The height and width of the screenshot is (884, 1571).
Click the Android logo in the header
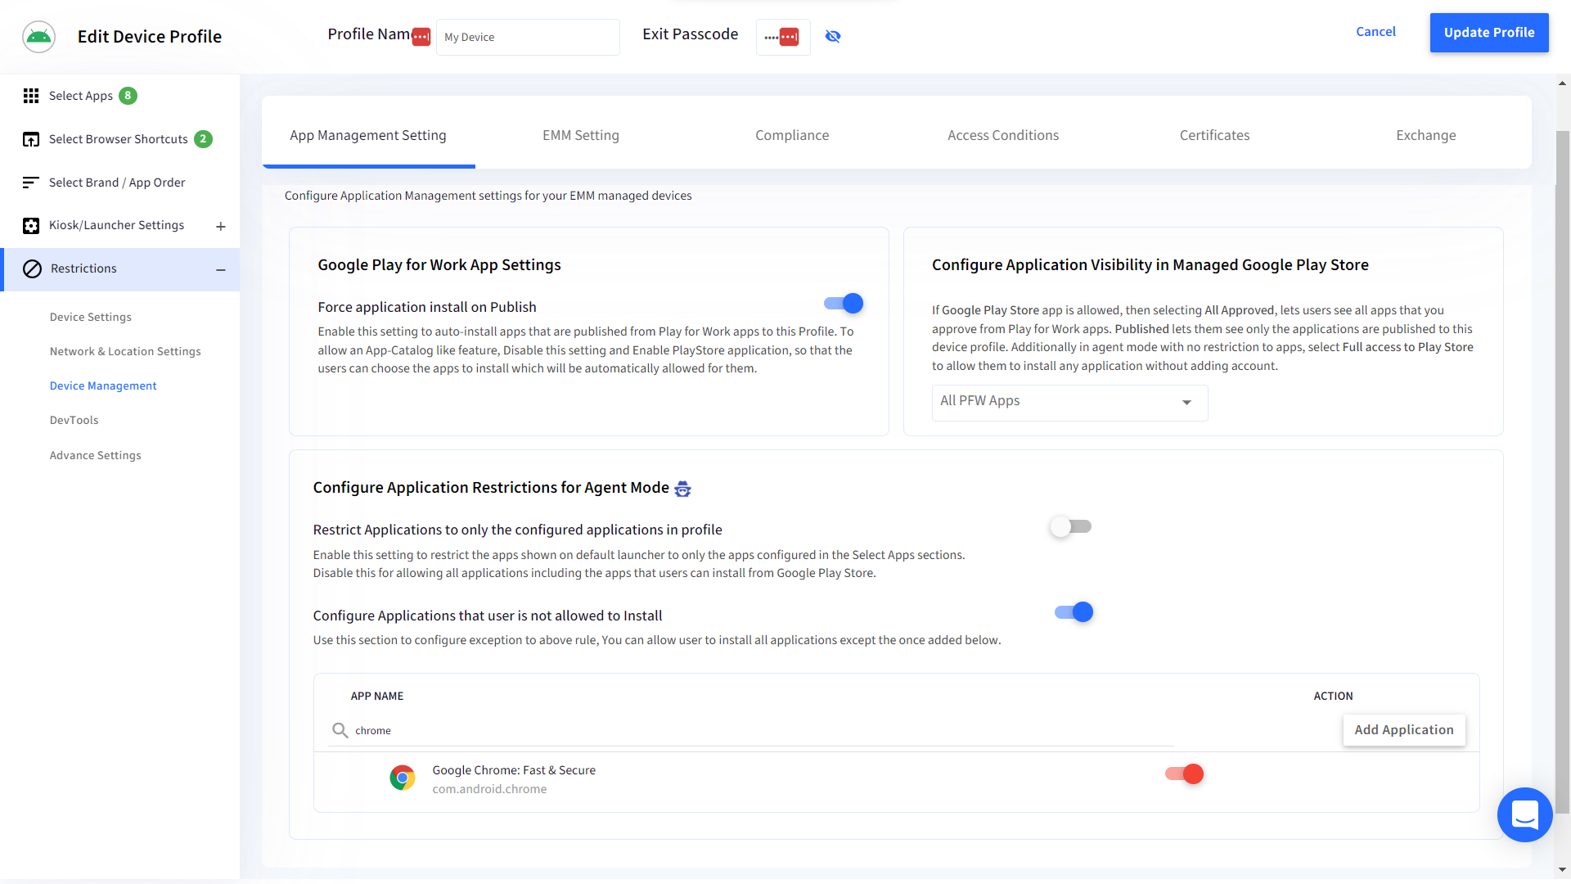coord(38,36)
